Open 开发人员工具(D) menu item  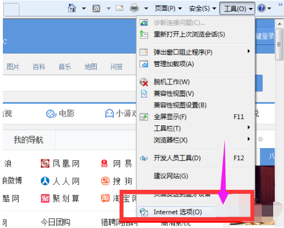tap(195, 158)
